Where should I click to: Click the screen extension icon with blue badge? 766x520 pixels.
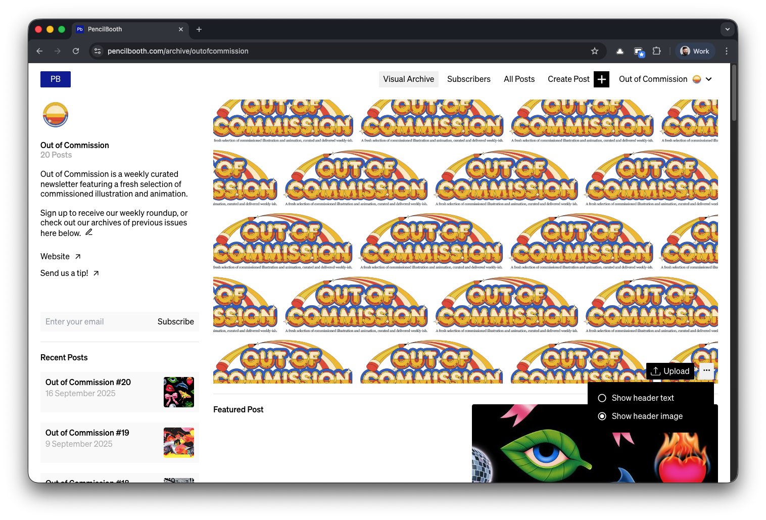click(x=639, y=52)
